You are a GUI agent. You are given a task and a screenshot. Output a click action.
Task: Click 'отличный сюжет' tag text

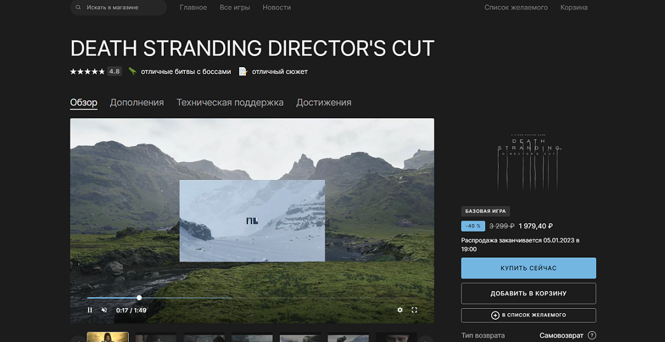(279, 71)
